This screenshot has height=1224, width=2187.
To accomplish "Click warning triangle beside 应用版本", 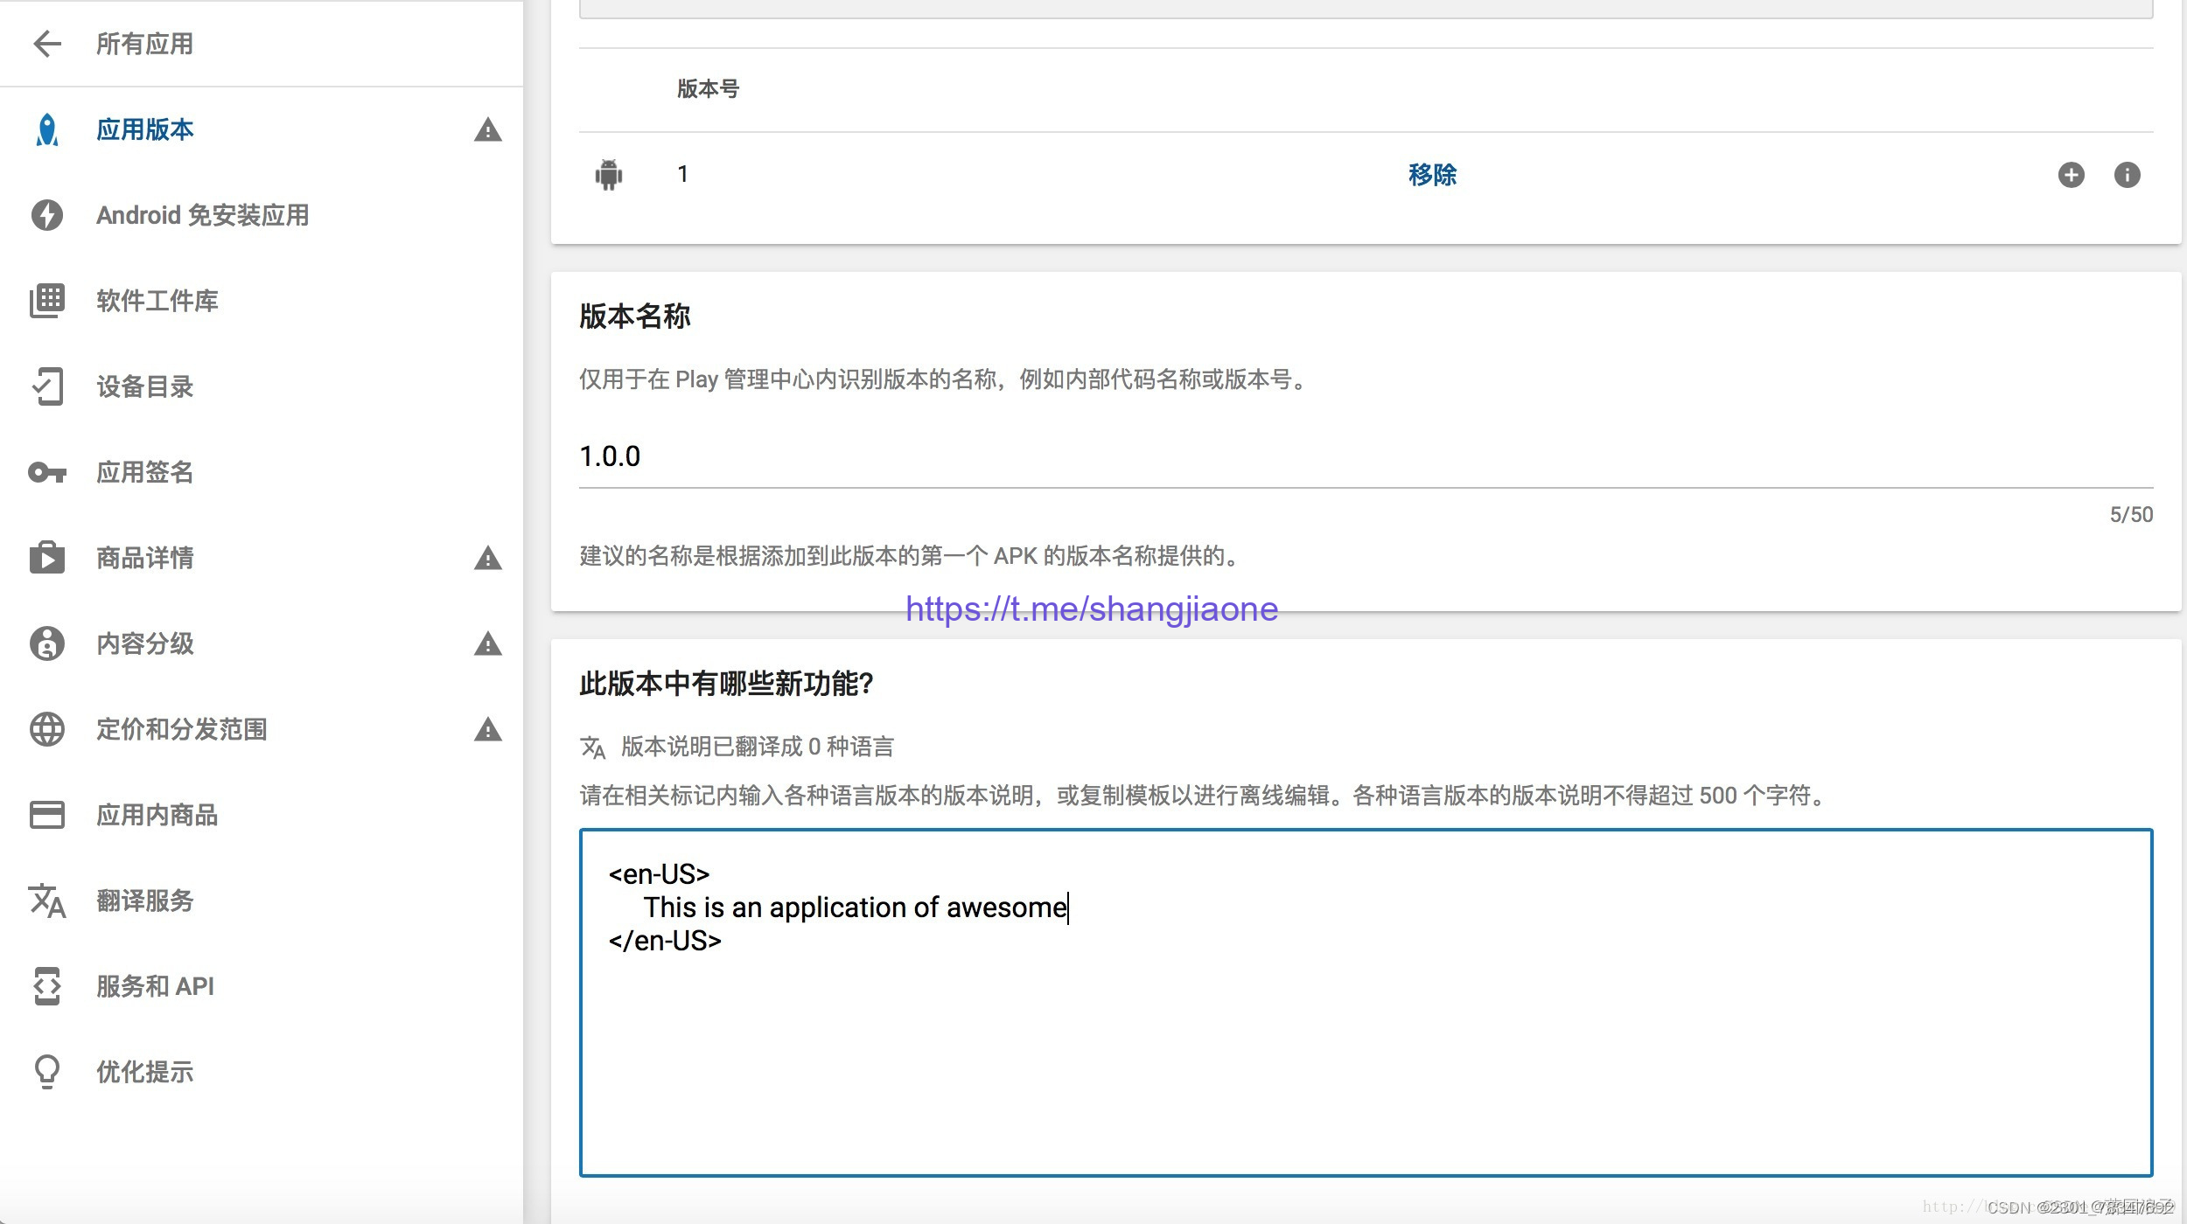I will point(487,131).
